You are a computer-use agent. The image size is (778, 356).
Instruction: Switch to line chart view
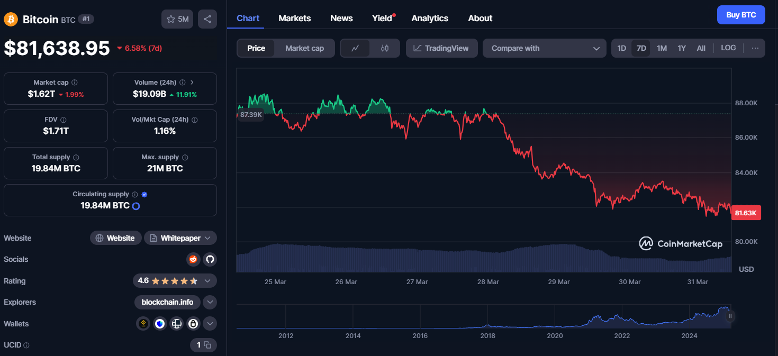pos(356,48)
